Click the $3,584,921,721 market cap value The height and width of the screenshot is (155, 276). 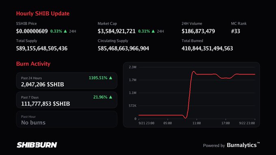click(116, 31)
